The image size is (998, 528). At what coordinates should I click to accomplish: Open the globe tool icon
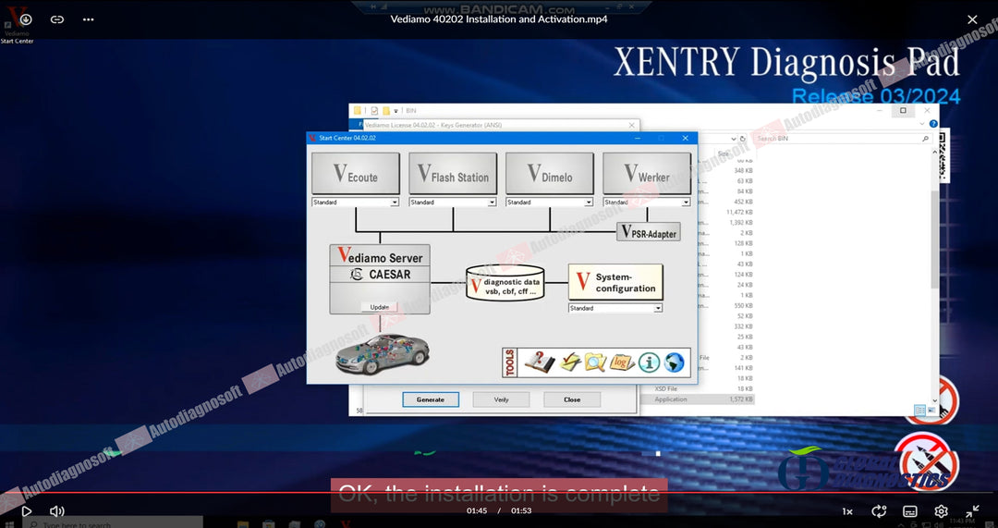674,362
